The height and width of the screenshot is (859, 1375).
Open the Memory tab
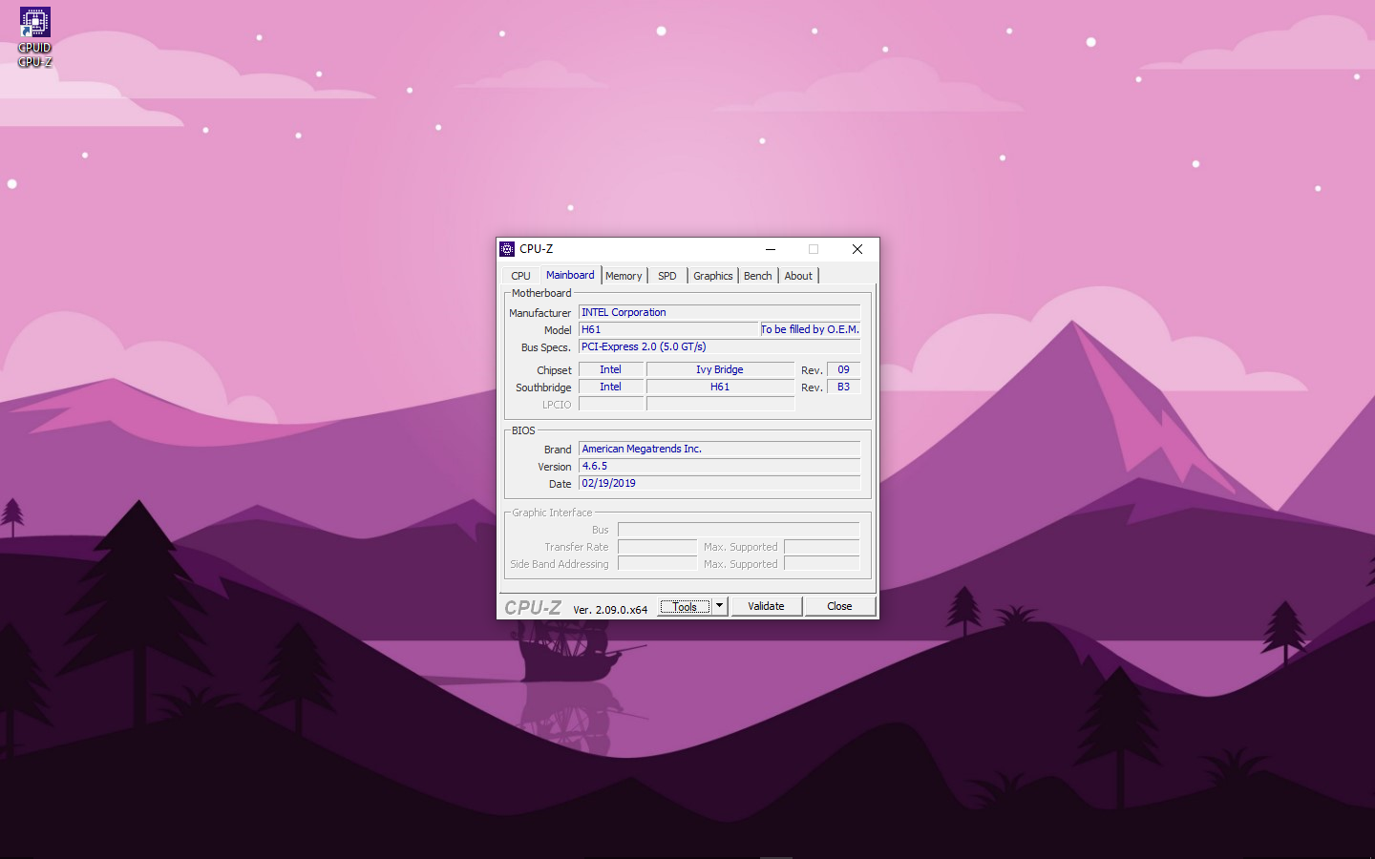(624, 276)
